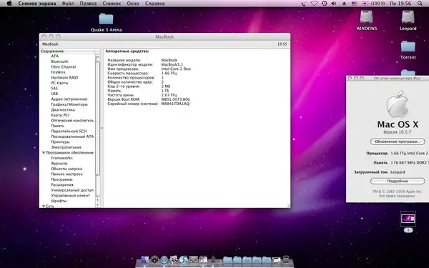The image size is (429, 268).
Task: Open the Справка menu
Action: [x=155, y=4]
